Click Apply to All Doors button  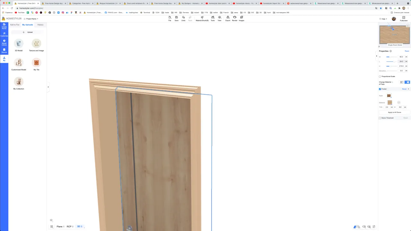394,112
